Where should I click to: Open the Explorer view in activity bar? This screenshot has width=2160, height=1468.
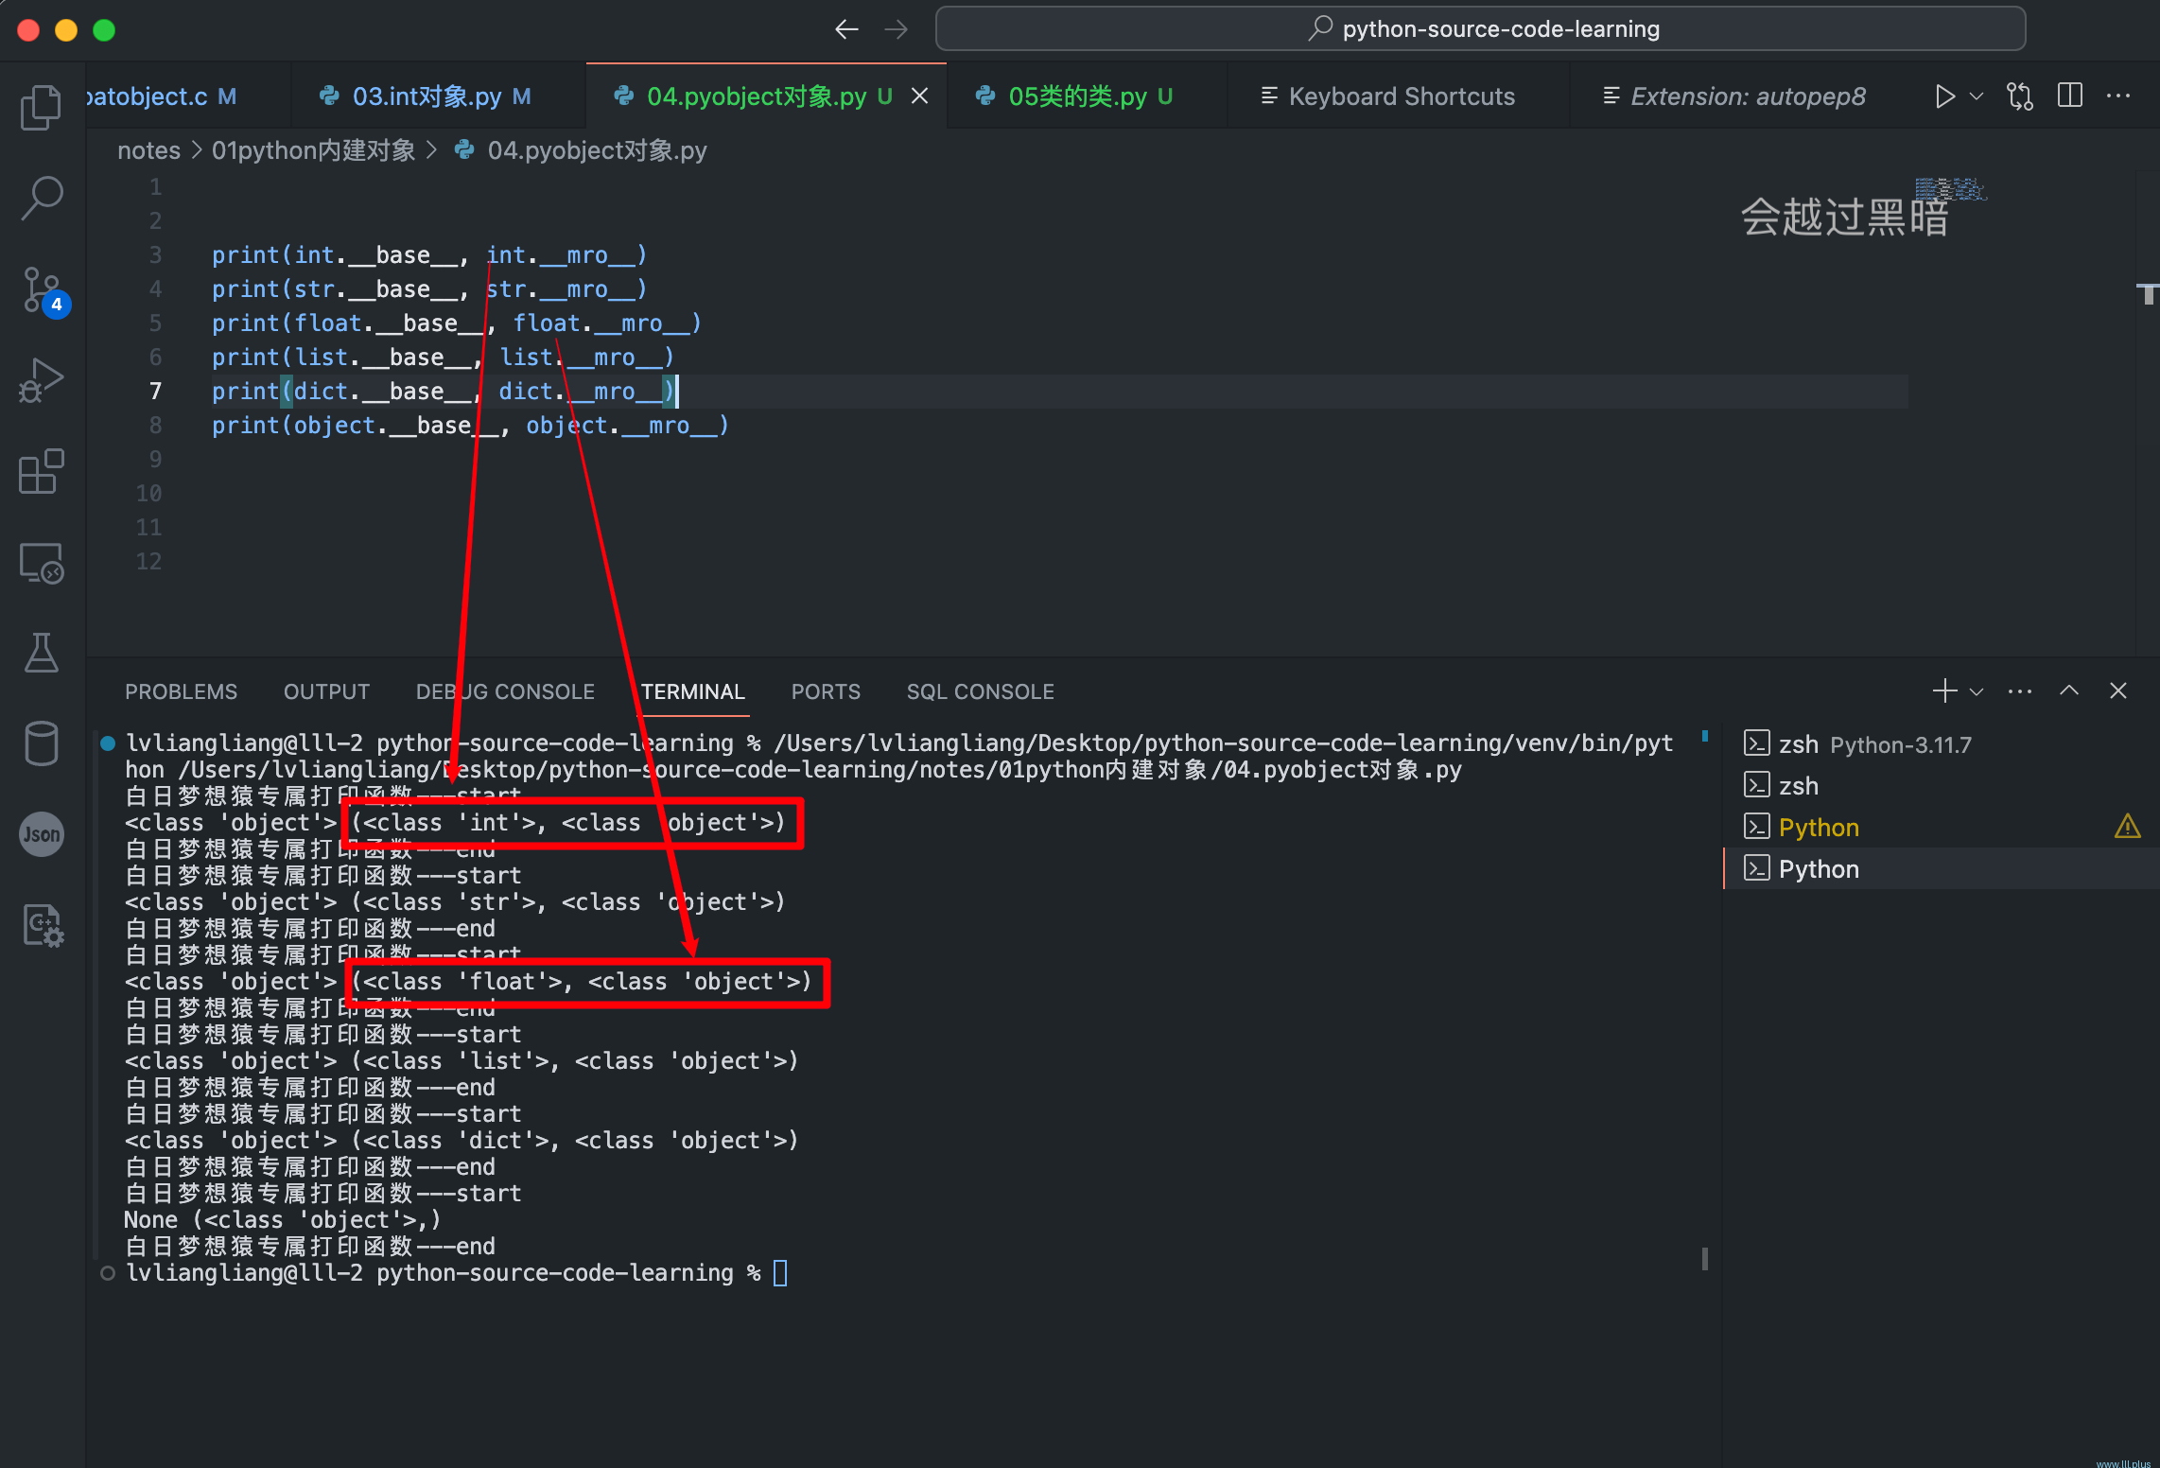42,107
